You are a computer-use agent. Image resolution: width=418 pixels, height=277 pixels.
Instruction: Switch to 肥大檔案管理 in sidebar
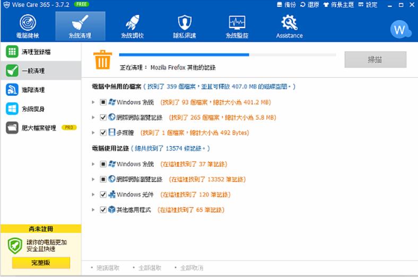41,128
